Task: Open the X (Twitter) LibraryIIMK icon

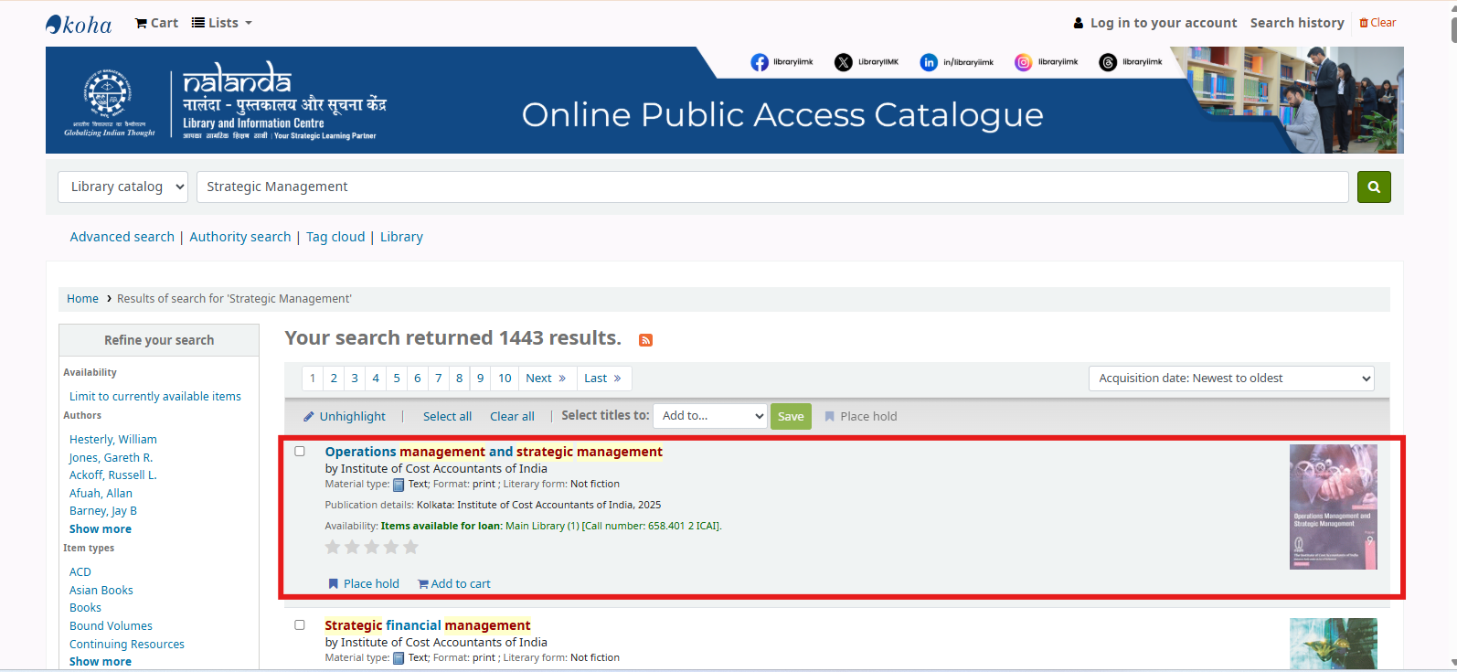Action: (843, 62)
